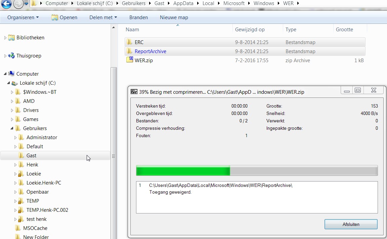
Task: Click the MSOCache folder icon
Action: [x=18, y=228]
